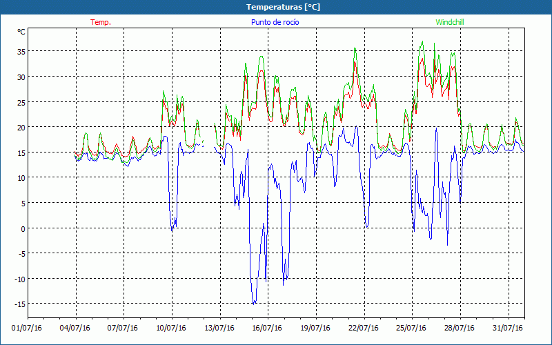Click the 20 value on the y-axis
This screenshot has height=345, width=552.
coord(21,128)
